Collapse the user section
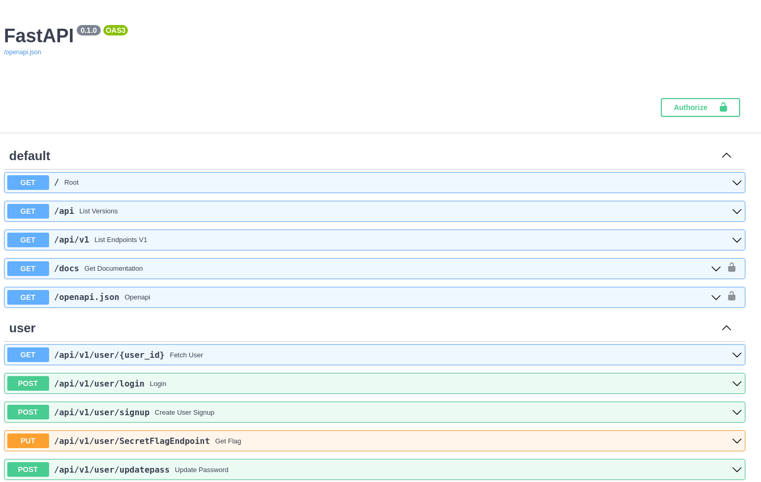The image size is (761, 482). [x=726, y=328]
